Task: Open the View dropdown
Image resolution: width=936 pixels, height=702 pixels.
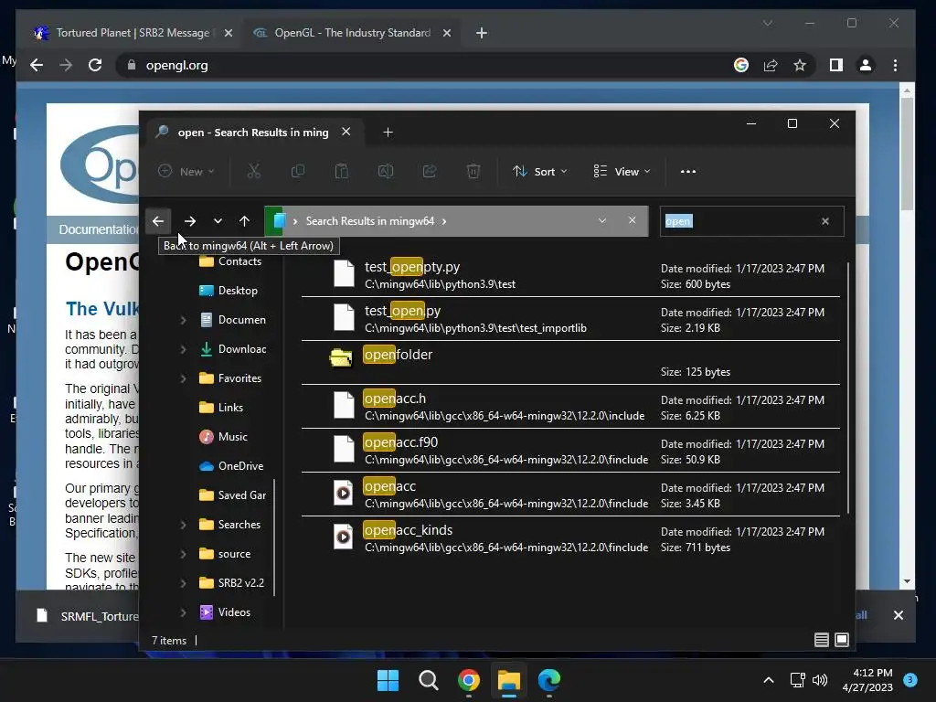Action: [x=622, y=172]
